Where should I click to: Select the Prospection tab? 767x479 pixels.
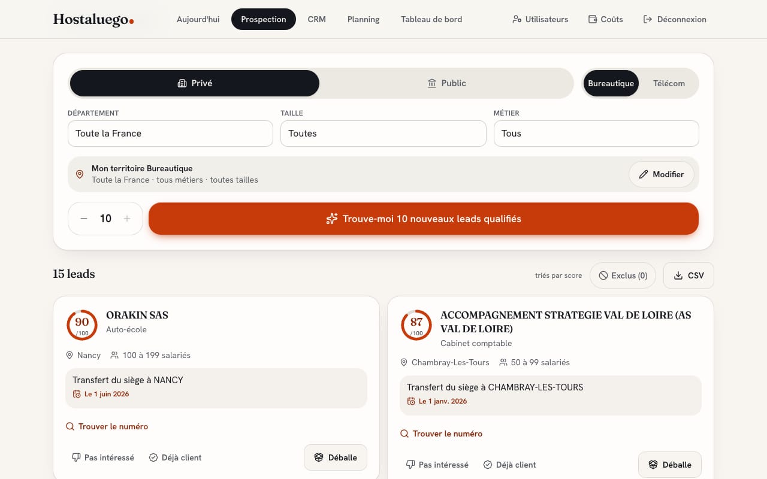coord(264,19)
